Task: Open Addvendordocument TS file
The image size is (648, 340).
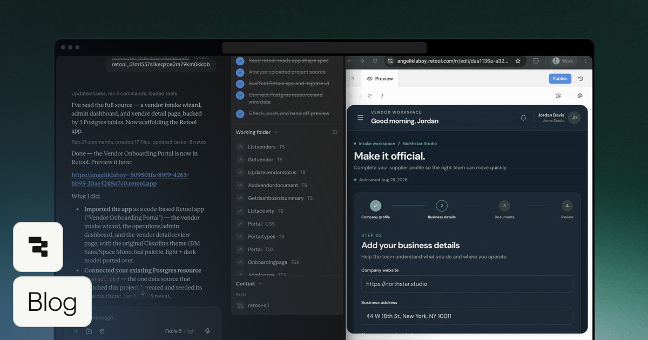Action: click(x=278, y=185)
